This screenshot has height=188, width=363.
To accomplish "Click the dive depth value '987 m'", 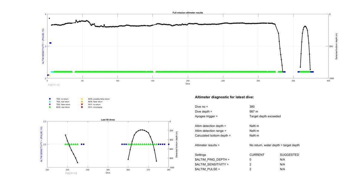I will (254, 112).
